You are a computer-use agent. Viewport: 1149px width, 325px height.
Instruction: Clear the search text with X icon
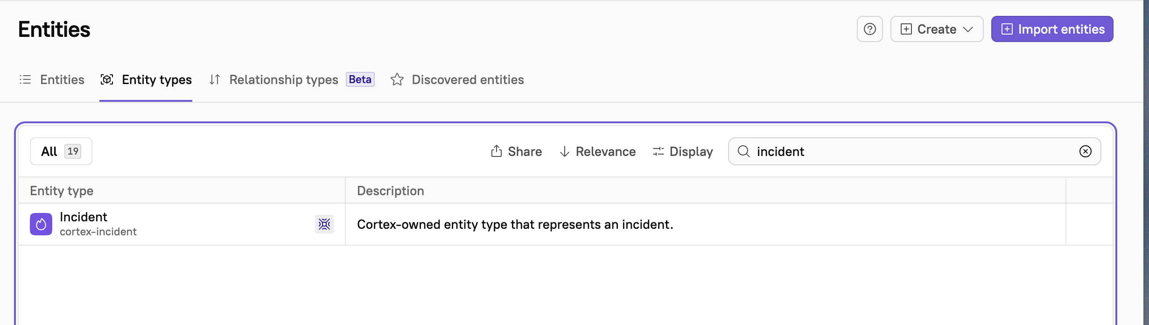(x=1085, y=151)
